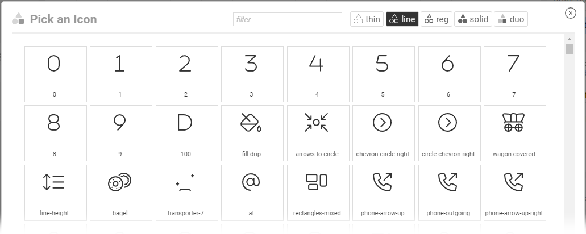Viewport: 586px width, 234px height.
Task: Pick the number 5 icon
Action: click(384, 74)
